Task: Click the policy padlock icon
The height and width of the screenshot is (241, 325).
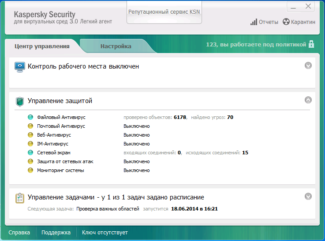Action: click(311, 44)
